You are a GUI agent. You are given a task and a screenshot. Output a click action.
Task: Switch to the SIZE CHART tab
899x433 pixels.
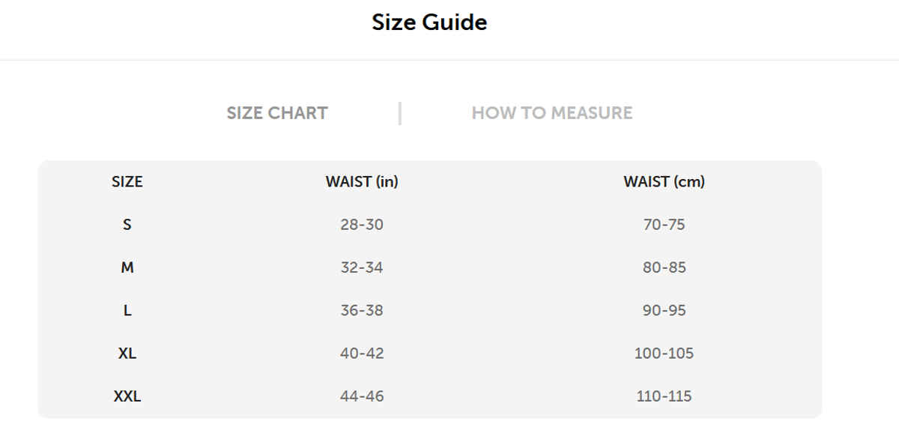coord(277,113)
